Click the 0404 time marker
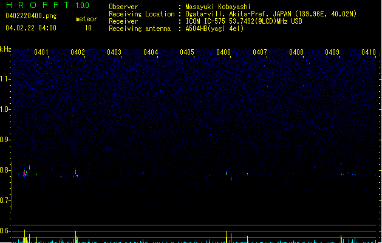 [x=151, y=52]
